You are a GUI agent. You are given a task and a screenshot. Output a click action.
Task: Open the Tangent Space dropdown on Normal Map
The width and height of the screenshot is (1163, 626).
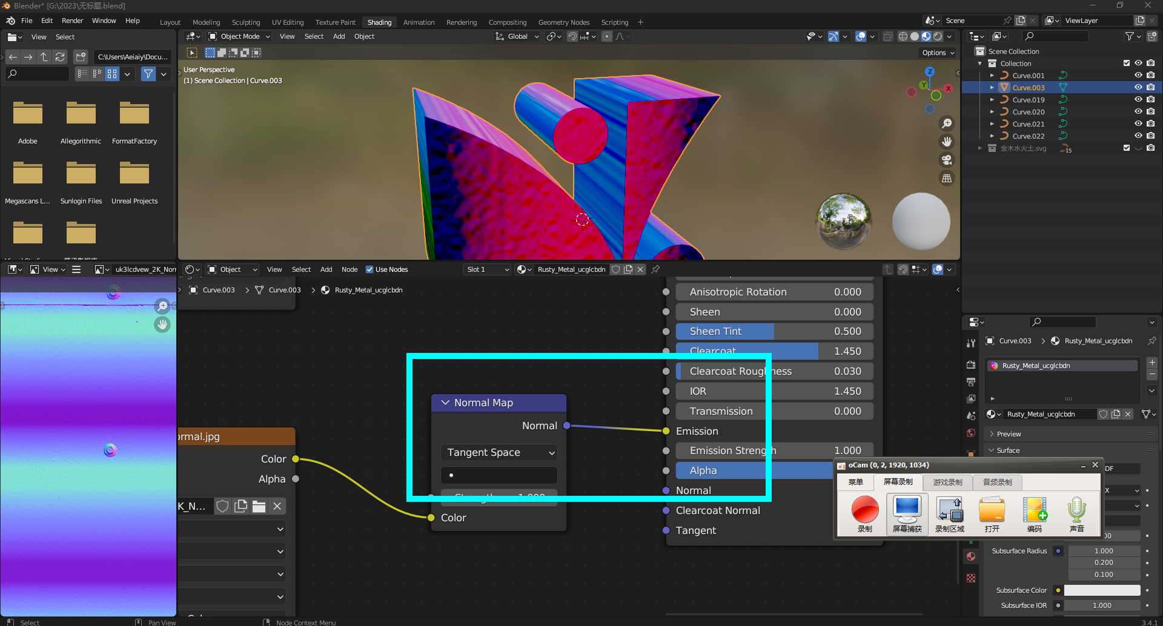(x=499, y=452)
